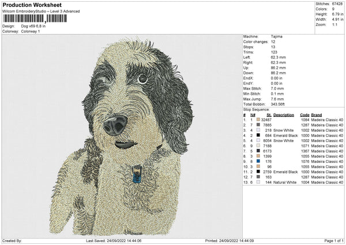Screen dimensions: 346x245
Task: Click the code 1084 in stop row 1
Action: click(305, 120)
